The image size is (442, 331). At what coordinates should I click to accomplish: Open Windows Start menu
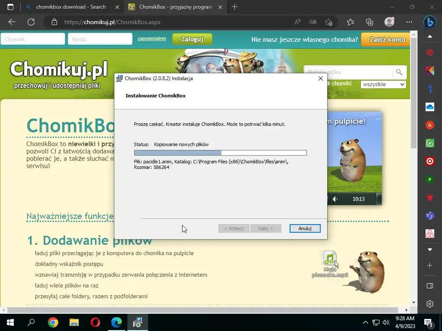(x=10, y=322)
